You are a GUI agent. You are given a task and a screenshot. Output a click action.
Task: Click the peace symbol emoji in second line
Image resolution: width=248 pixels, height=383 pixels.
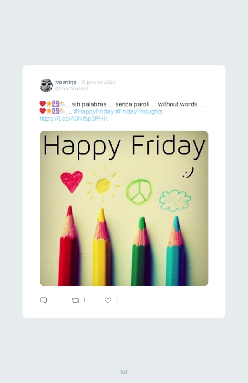(x=55, y=111)
